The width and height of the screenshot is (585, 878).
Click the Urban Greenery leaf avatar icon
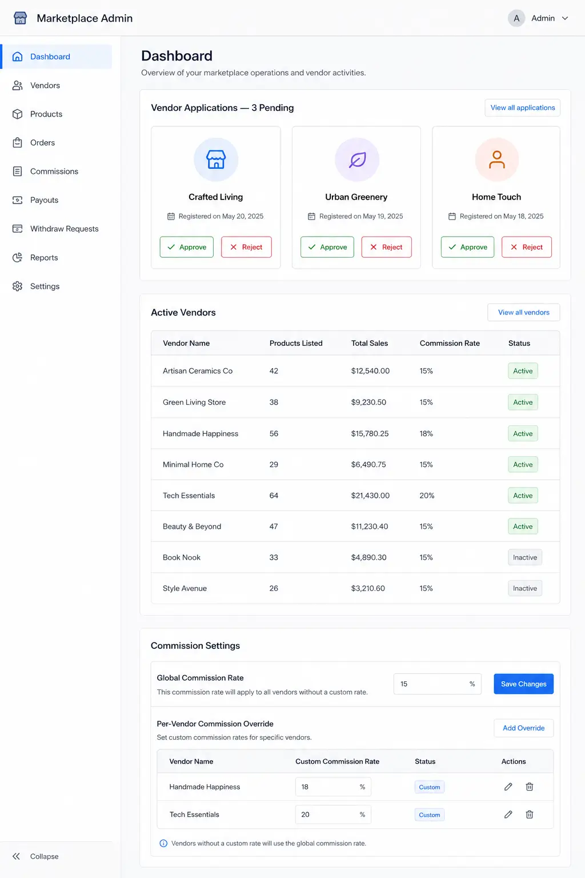point(356,159)
